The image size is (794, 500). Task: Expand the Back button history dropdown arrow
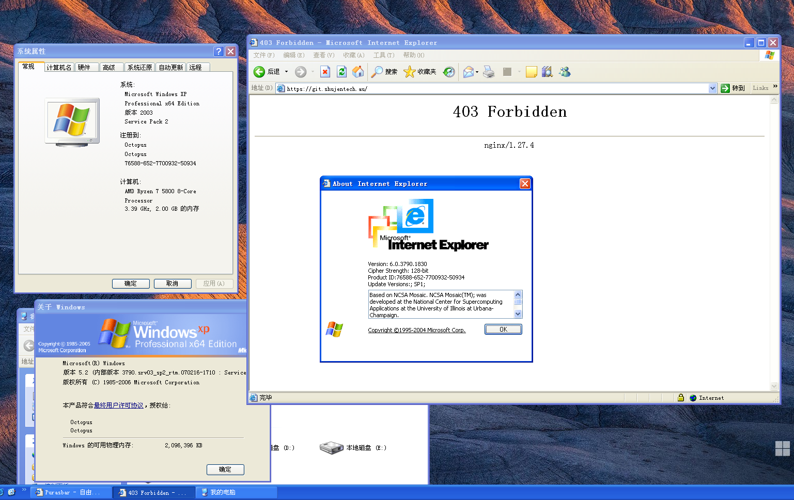click(286, 72)
